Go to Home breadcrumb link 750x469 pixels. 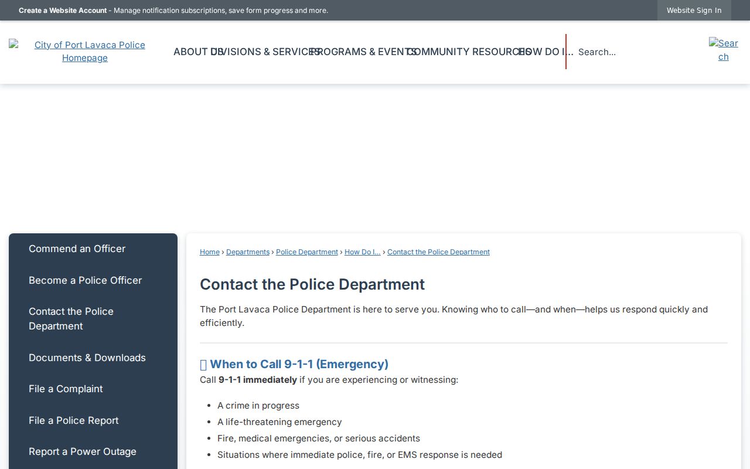[210, 252]
